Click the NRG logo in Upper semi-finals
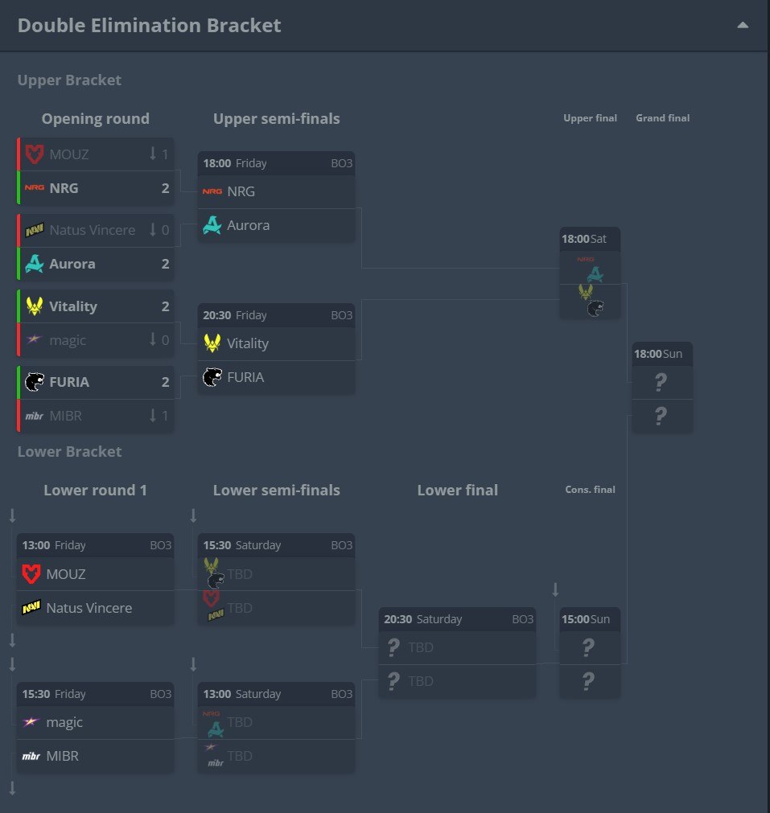Viewport: 770px width, 813px height. (x=212, y=191)
